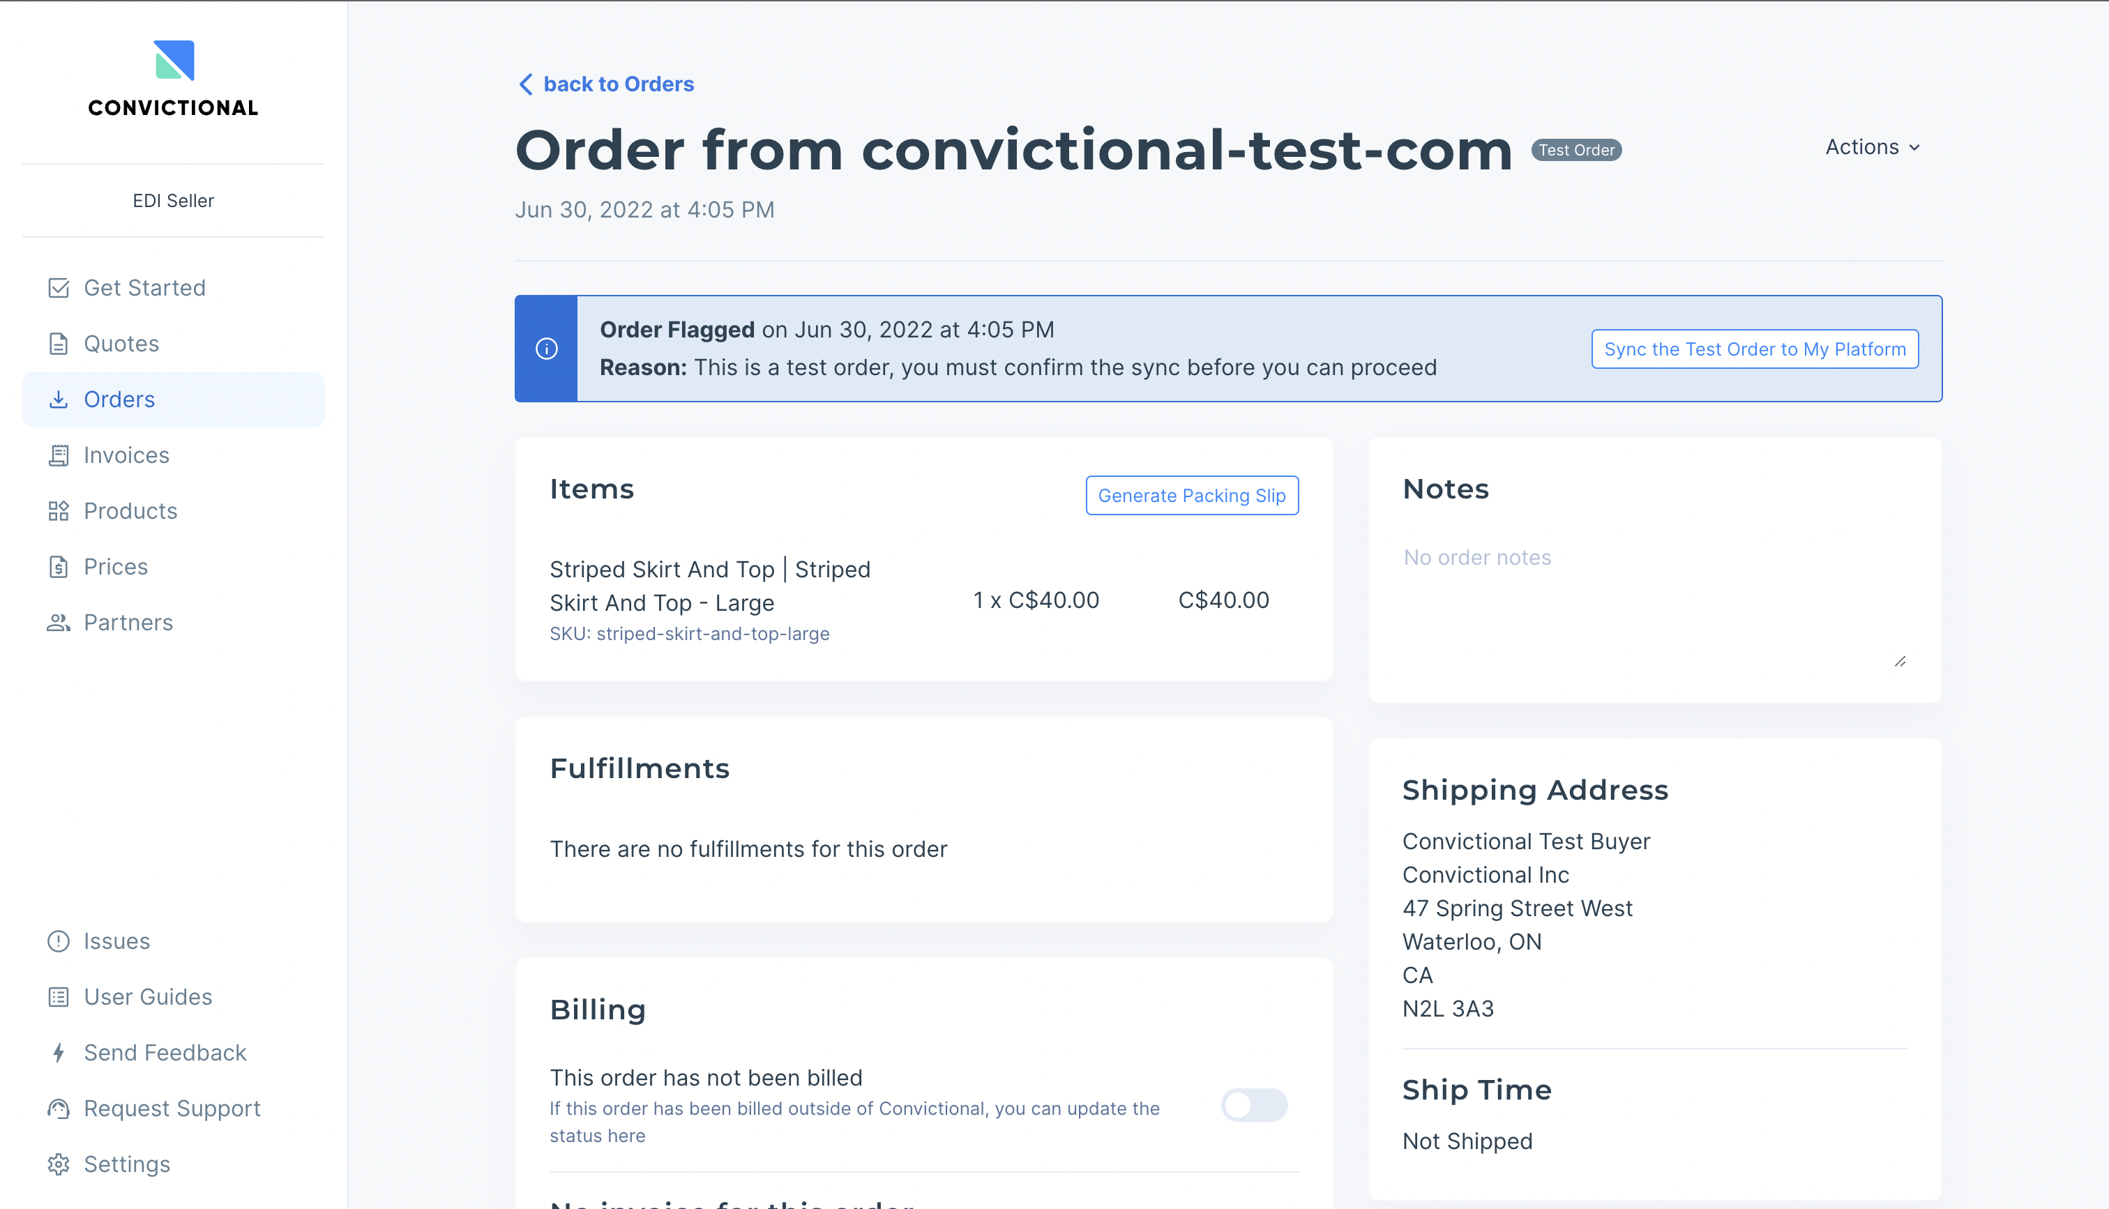
Task: Click the Partners people icon
Action: click(x=58, y=623)
